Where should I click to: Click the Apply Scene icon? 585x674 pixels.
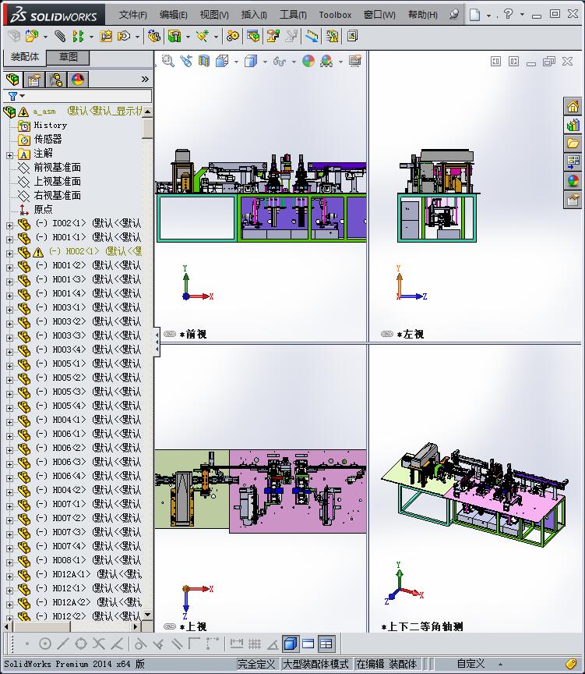point(326,61)
